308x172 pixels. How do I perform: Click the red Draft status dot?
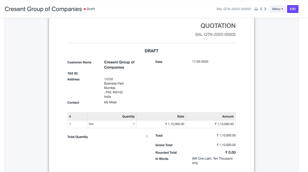click(x=85, y=9)
